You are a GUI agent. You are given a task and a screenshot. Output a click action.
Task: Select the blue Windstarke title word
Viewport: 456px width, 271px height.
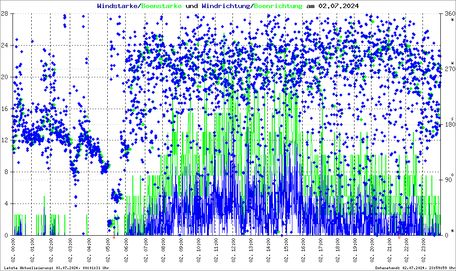coord(117,6)
